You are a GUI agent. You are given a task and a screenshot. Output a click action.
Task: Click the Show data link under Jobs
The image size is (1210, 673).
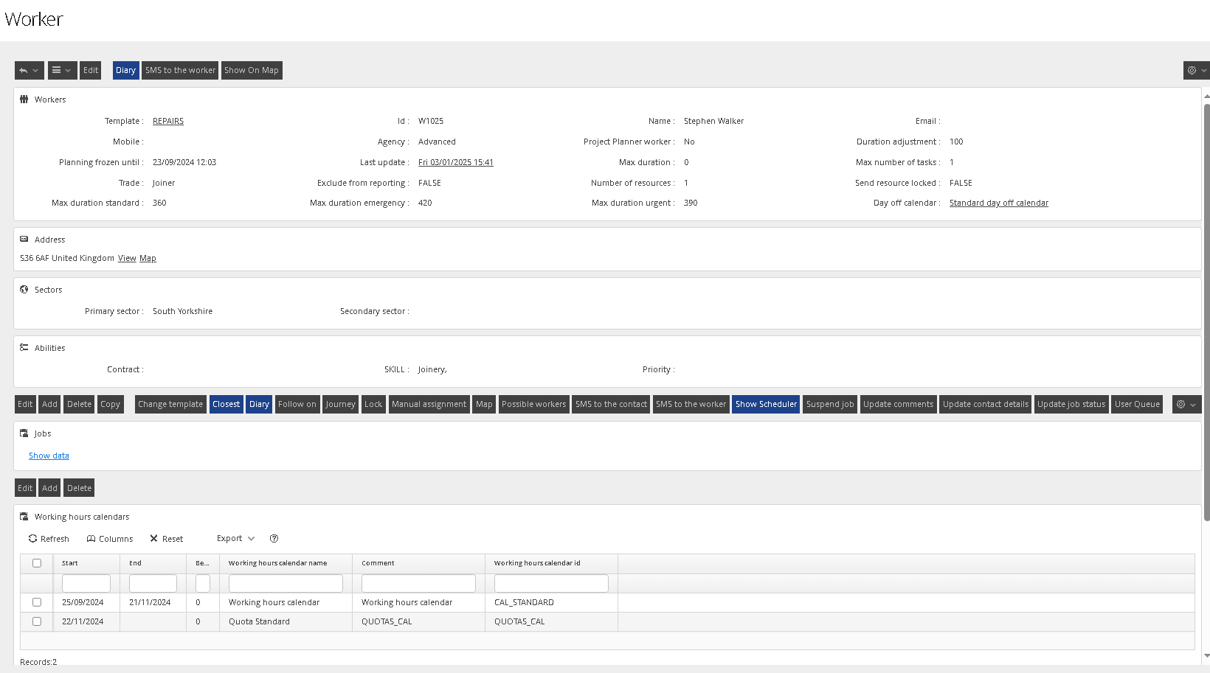coord(49,456)
